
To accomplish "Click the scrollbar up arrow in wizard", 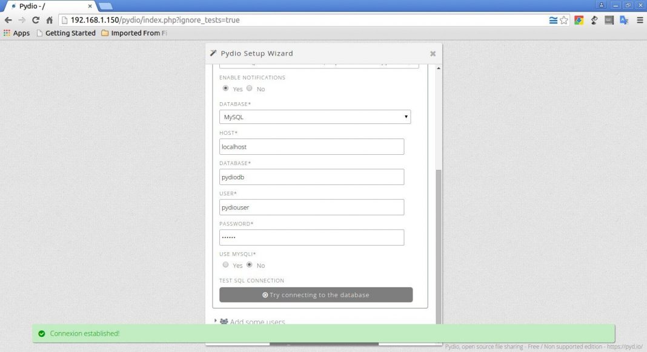I will (439, 68).
